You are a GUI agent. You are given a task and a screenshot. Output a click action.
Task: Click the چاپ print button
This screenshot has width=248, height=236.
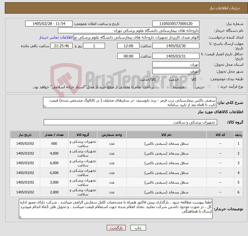[138, 228]
